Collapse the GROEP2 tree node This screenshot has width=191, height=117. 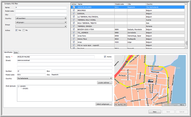click(x=18, y=86)
